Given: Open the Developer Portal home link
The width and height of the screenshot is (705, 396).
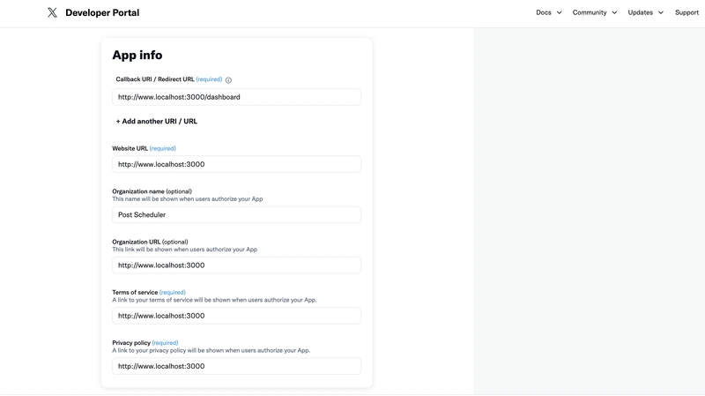Looking at the screenshot, I should pyautogui.click(x=102, y=13).
